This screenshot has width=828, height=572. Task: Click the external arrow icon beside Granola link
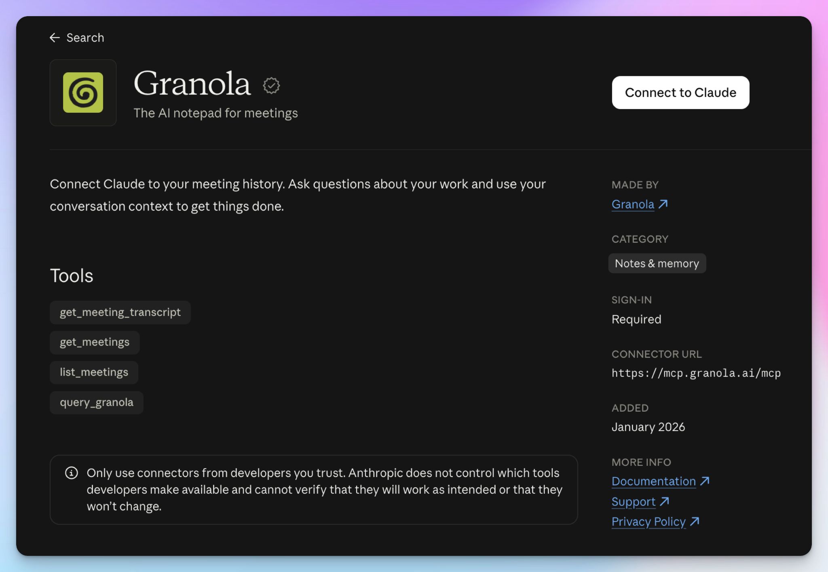(x=663, y=204)
